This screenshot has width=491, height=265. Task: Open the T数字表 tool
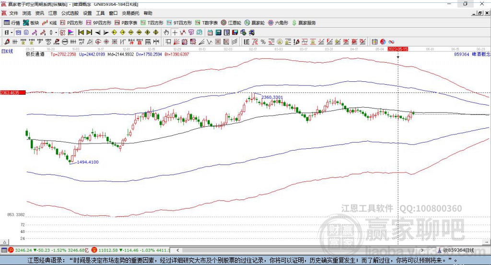(206, 23)
